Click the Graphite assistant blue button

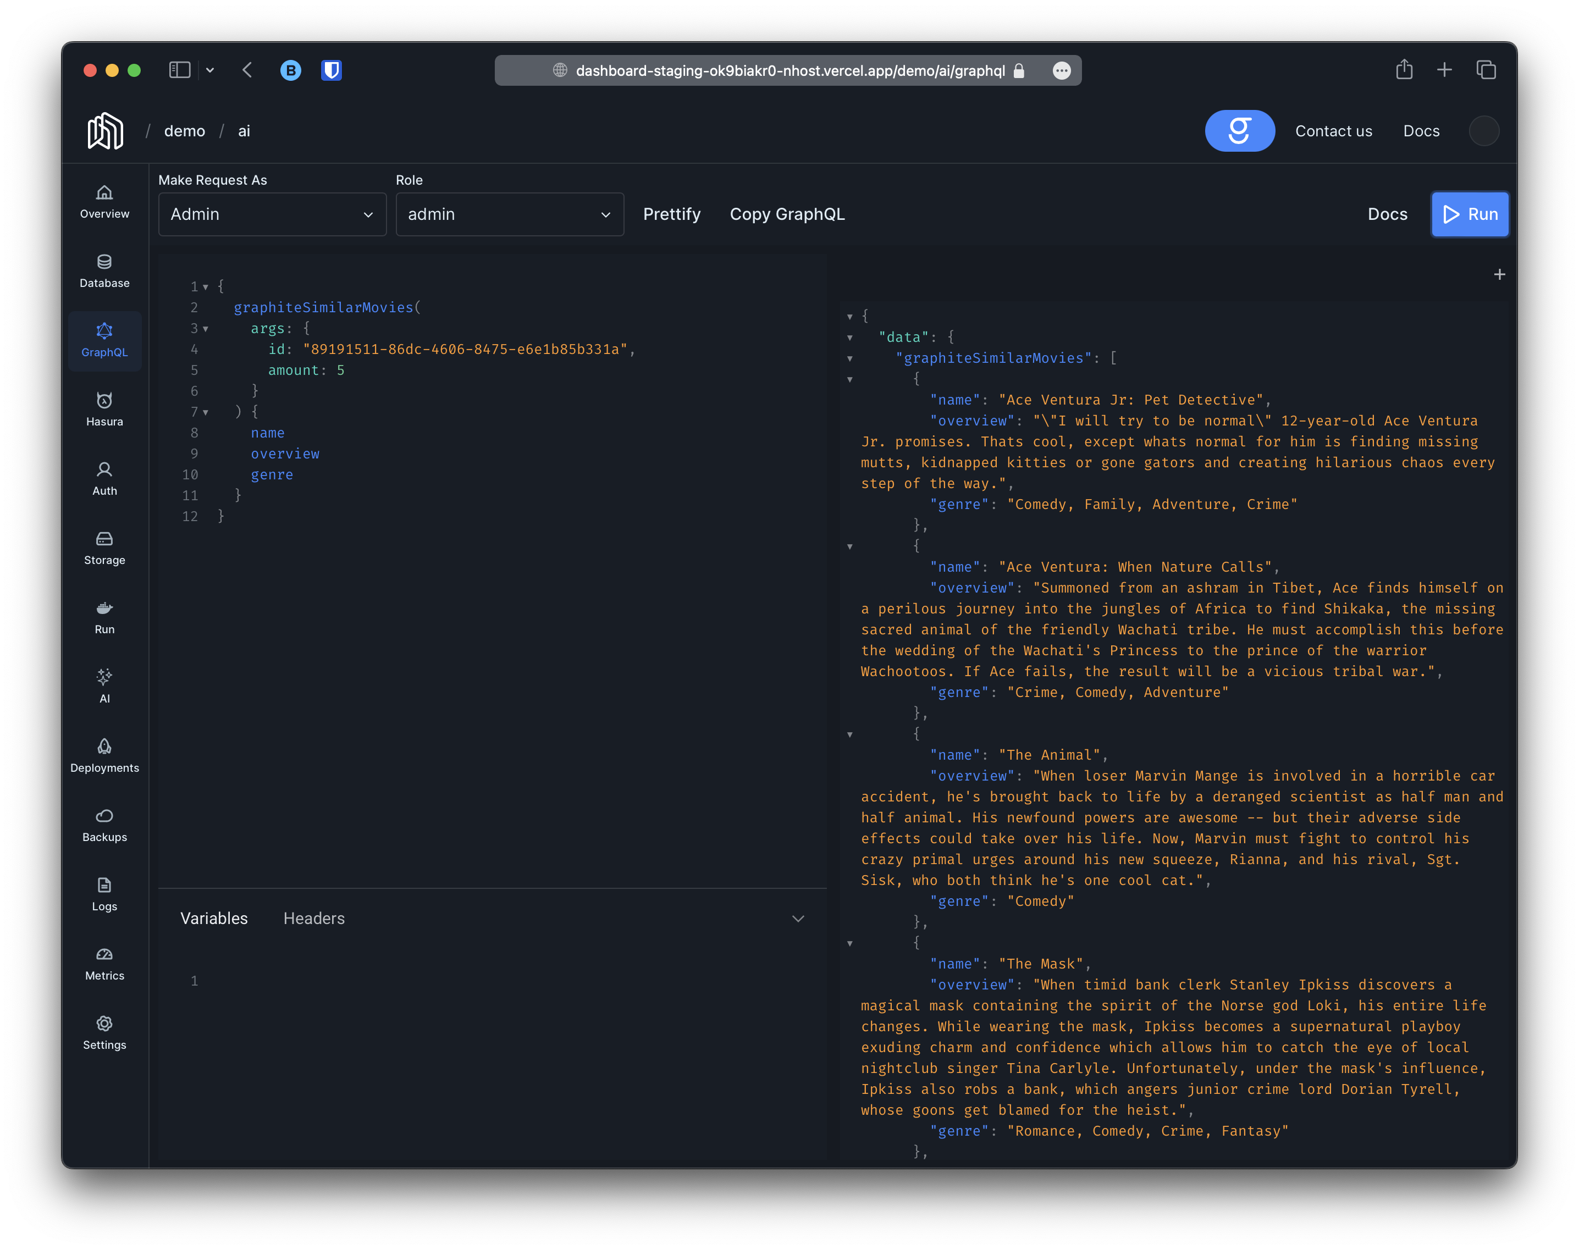click(x=1239, y=131)
